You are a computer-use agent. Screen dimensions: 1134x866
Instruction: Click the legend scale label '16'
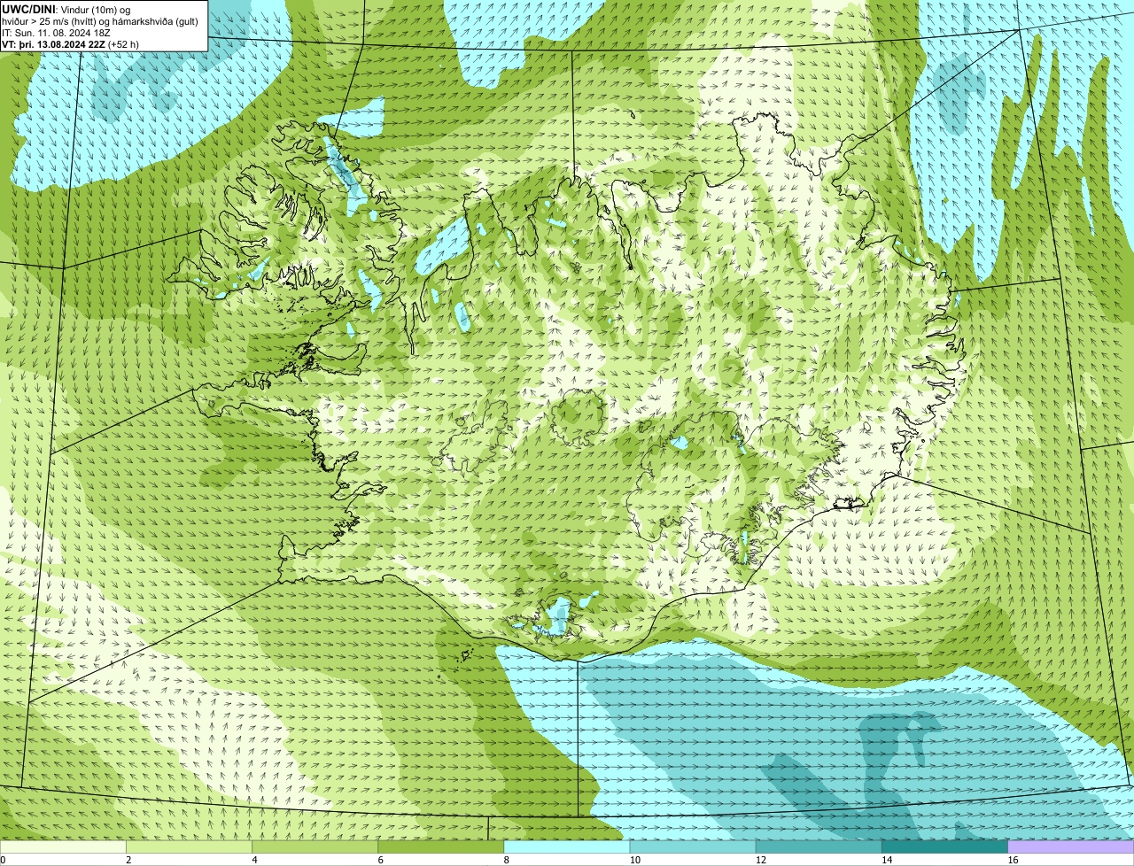pos(1014,860)
